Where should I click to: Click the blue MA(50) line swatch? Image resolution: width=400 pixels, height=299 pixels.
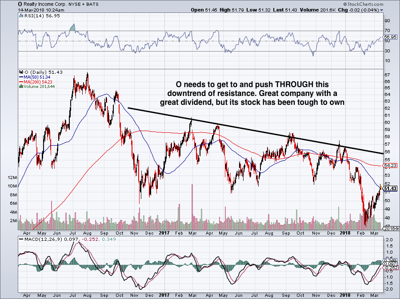click(x=21, y=77)
